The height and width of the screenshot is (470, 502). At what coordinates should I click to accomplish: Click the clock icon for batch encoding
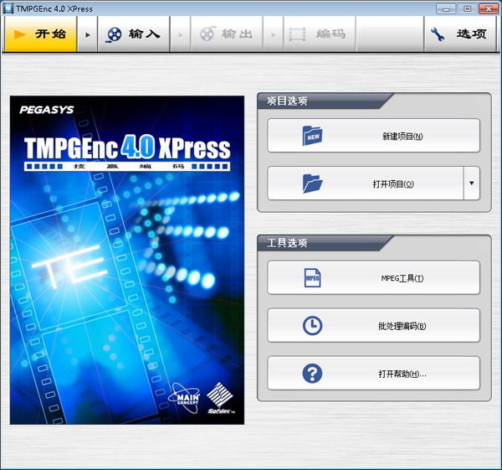(x=312, y=326)
